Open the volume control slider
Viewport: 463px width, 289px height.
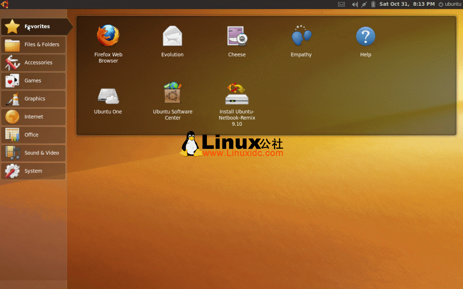354,4
